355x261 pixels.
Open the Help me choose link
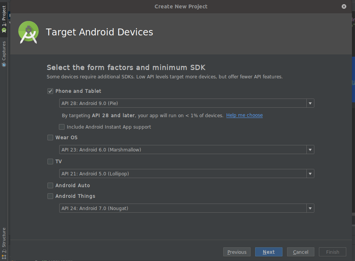tap(244, 115)
